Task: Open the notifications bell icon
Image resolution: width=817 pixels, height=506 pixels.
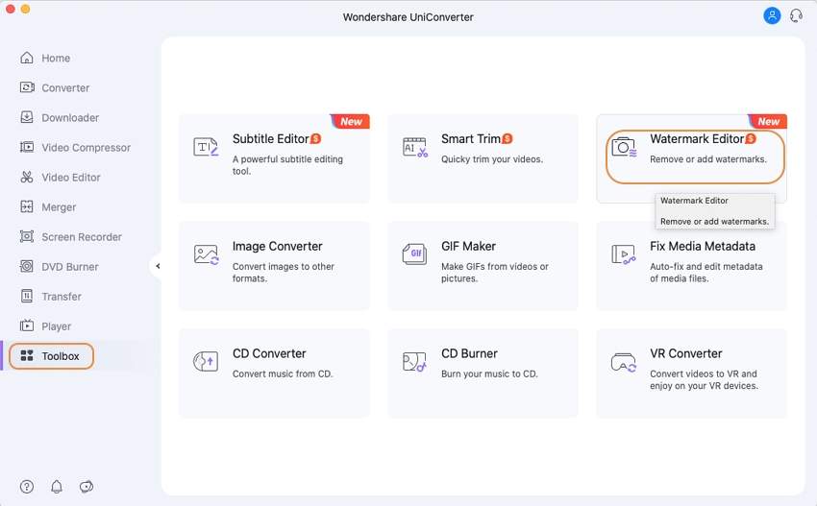Action: tap(57, 487)
